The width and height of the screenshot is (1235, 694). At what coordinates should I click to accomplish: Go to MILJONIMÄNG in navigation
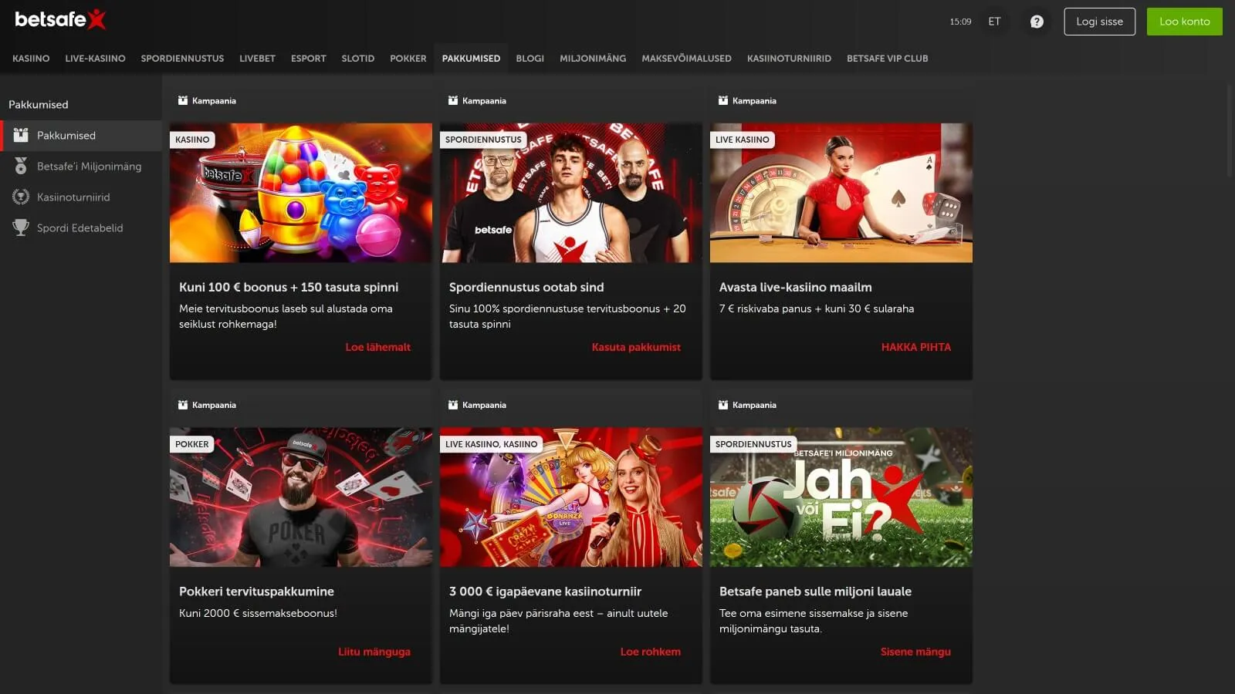coord(593,59)
